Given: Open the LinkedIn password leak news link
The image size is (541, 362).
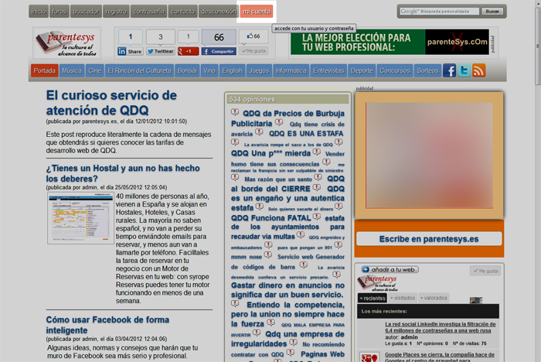Looking at the screenshot, I should click(x=441, y=327).
